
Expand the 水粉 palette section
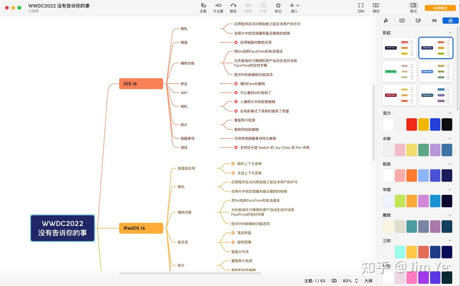point(450,139)
